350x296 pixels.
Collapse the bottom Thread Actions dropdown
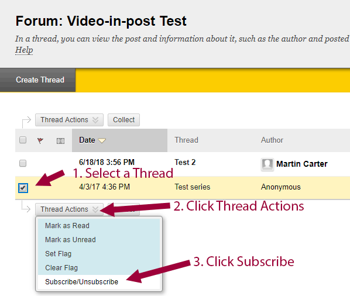coord(69,209)
